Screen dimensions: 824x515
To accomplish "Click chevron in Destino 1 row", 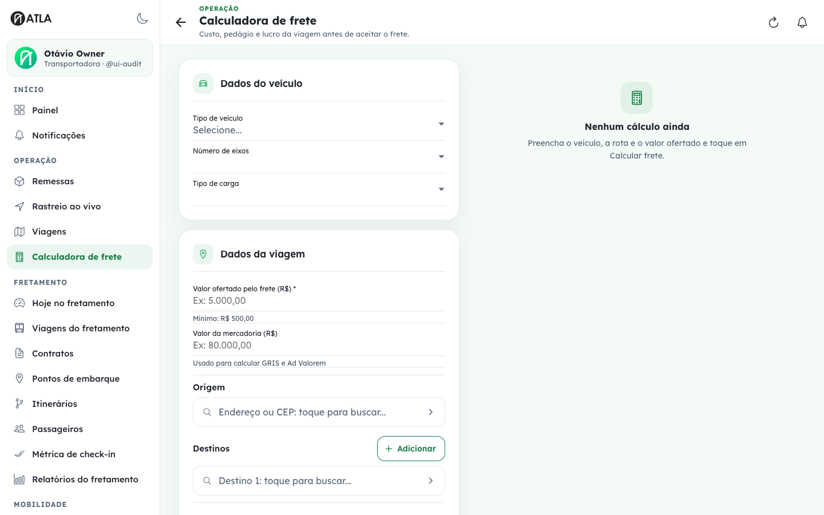I will coord(431,481).
